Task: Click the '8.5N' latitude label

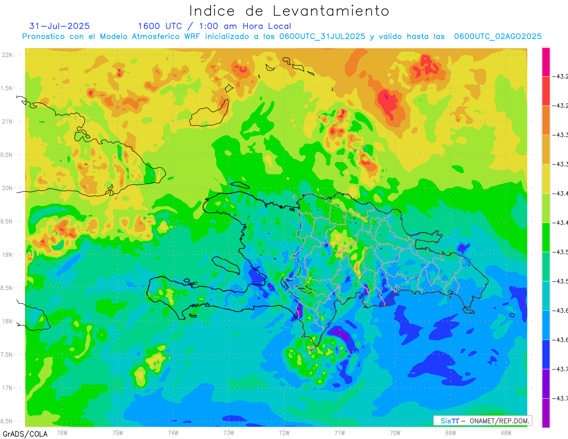Action: [x=7, y=288]
